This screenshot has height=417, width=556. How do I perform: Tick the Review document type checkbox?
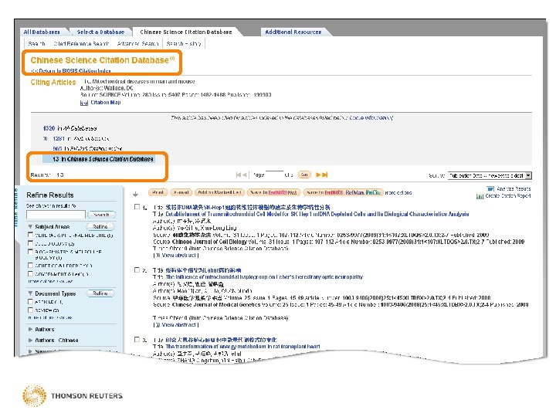(x=30, y=310)
